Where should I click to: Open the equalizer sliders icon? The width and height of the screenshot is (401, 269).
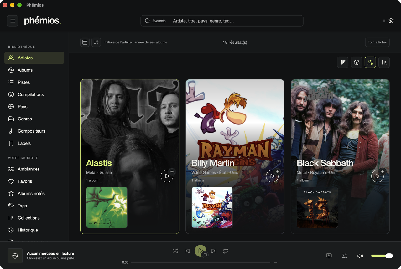345,256
